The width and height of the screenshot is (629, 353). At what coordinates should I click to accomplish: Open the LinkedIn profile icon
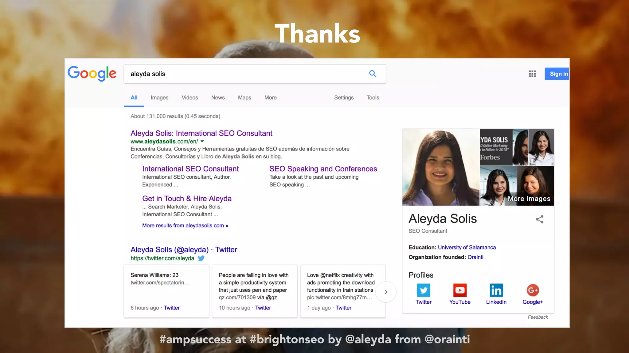coord(496,290)
